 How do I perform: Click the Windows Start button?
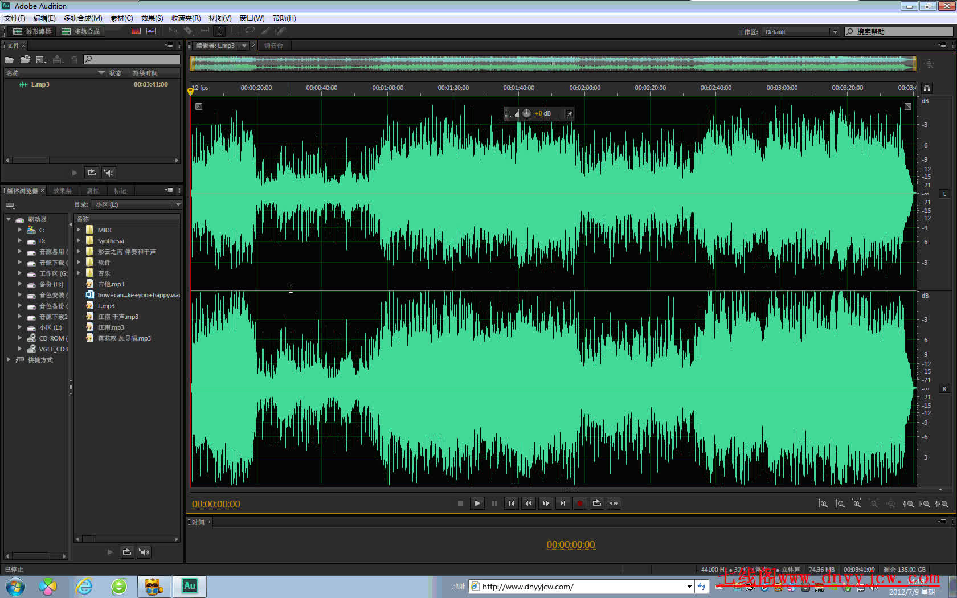pyautogui.click(x=15, y=587)
